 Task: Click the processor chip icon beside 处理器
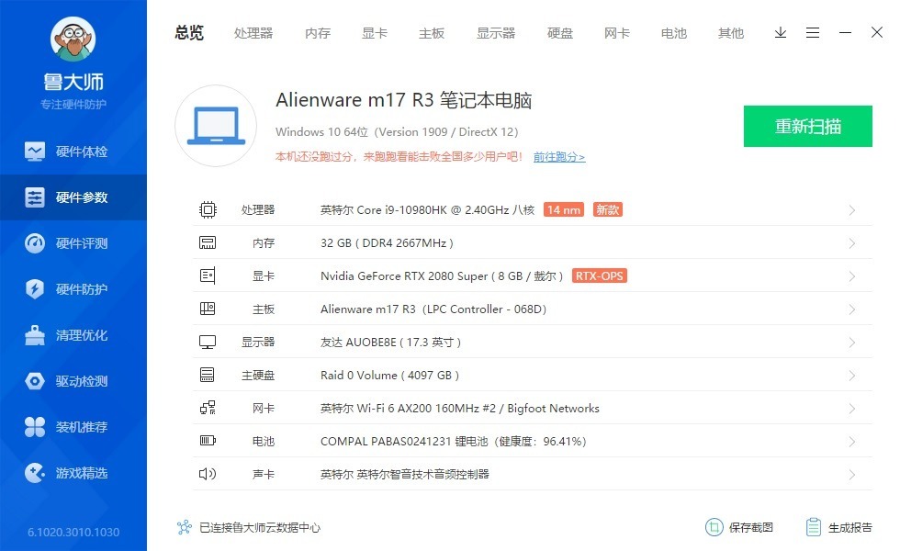click(x=208, y=209)
